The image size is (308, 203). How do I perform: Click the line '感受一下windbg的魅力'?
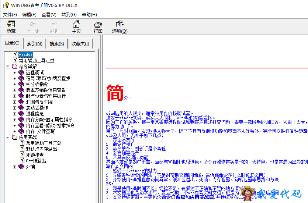tap(135, 171)
